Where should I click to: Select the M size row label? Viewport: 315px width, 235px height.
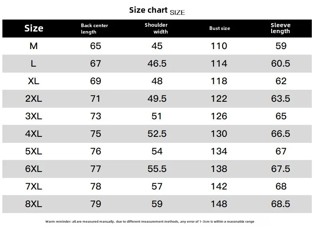(33, 46)
